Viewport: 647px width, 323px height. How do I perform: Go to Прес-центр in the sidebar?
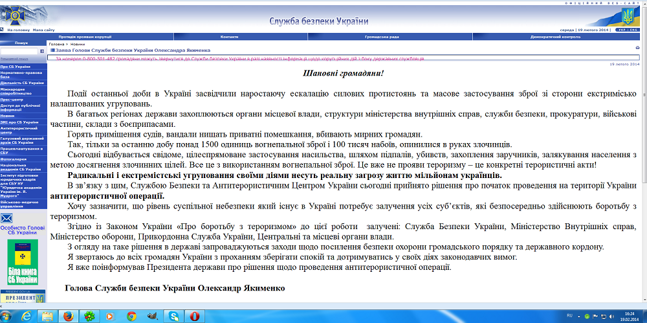point(12,100)
